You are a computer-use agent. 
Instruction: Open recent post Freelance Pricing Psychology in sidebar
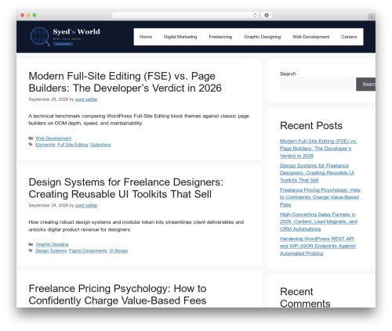click(320, 197)
